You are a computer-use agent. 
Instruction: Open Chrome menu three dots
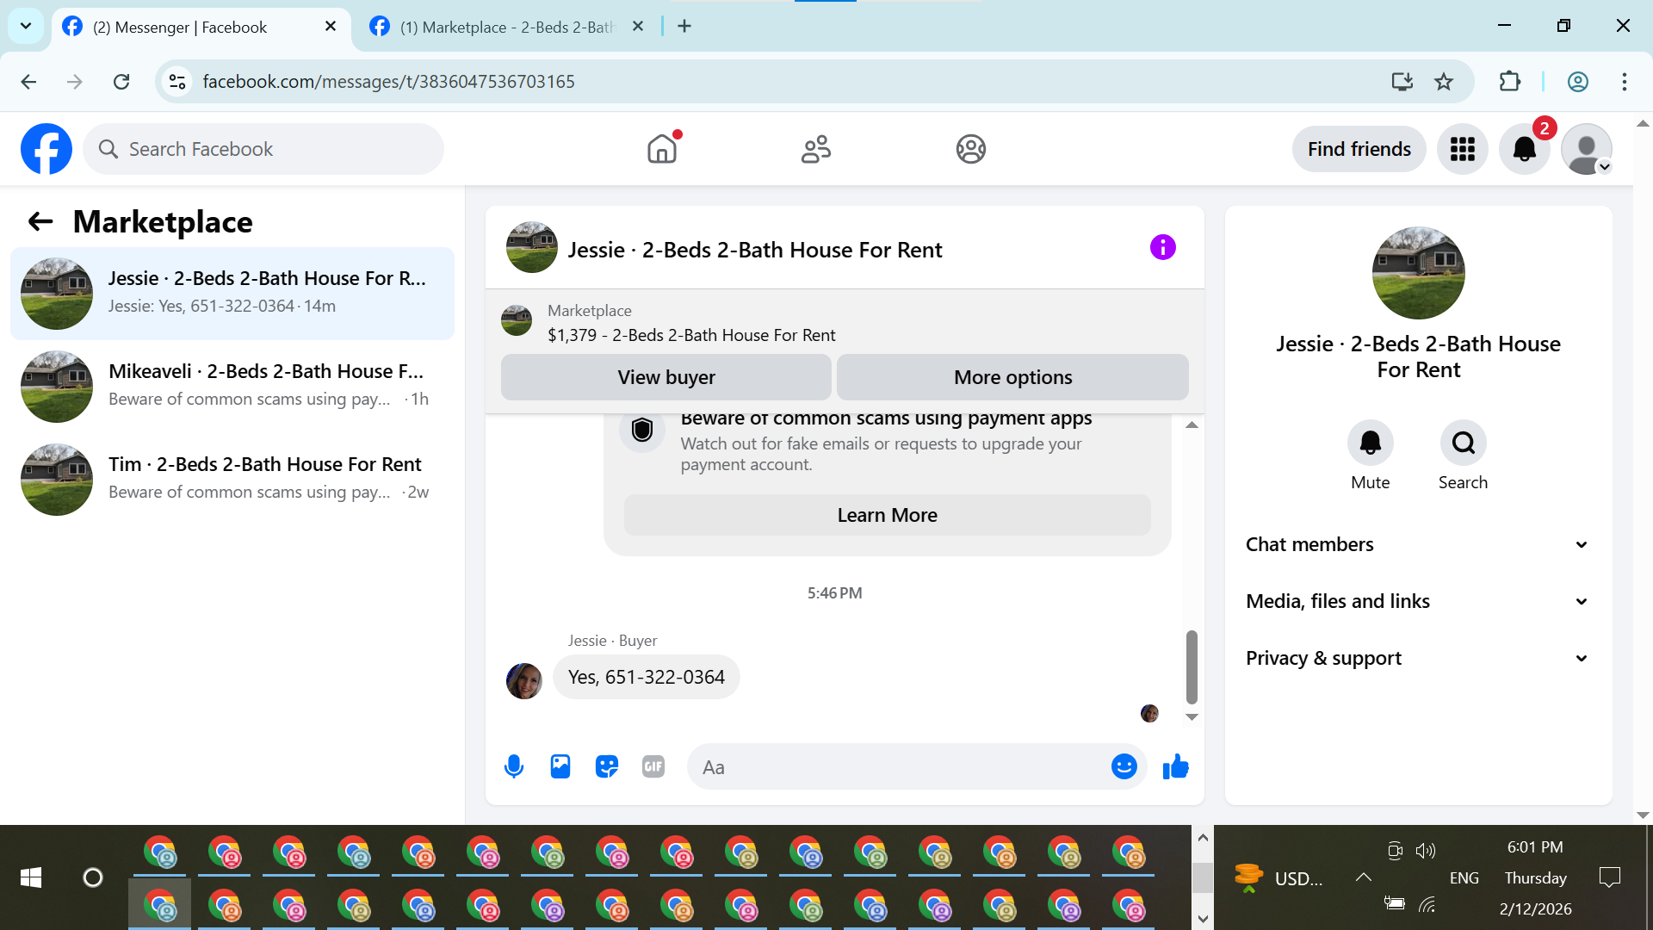tap(1625, 82)
